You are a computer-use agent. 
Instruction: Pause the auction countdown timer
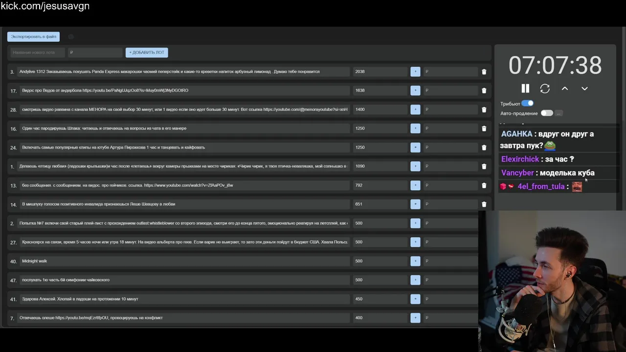click(525, 88)
